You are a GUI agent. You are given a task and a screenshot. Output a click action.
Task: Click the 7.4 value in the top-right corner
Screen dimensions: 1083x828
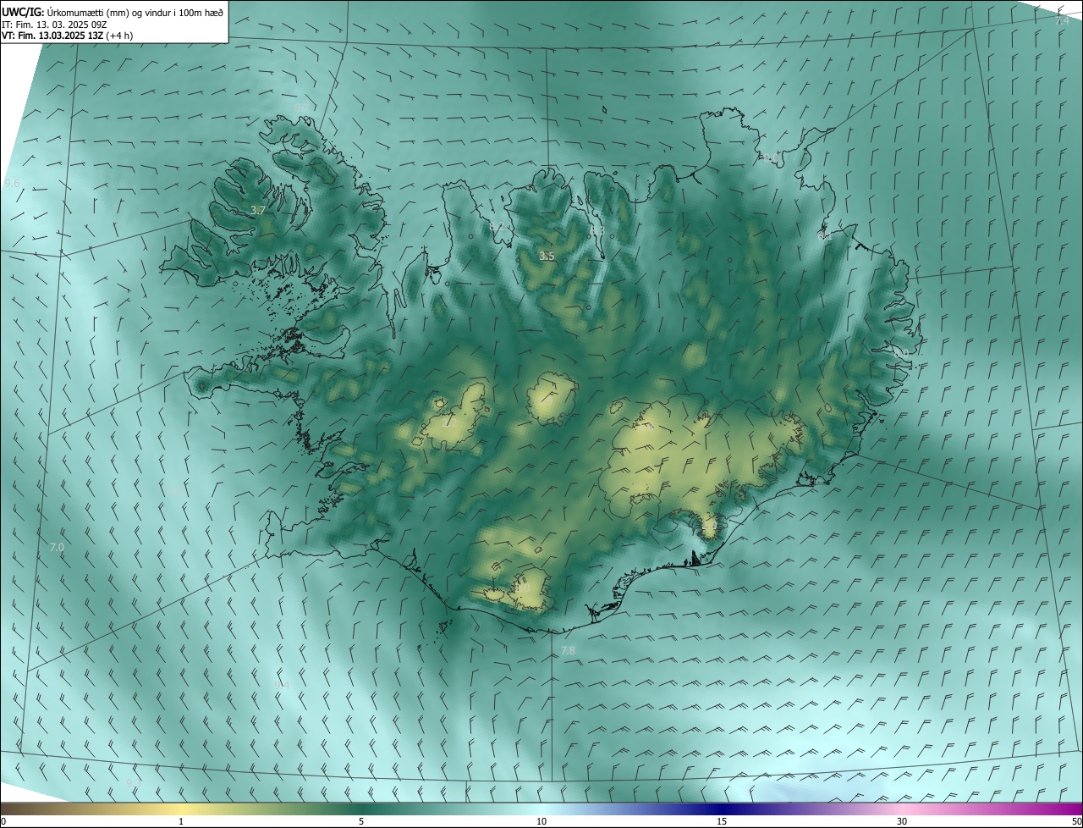point(1062,19)
